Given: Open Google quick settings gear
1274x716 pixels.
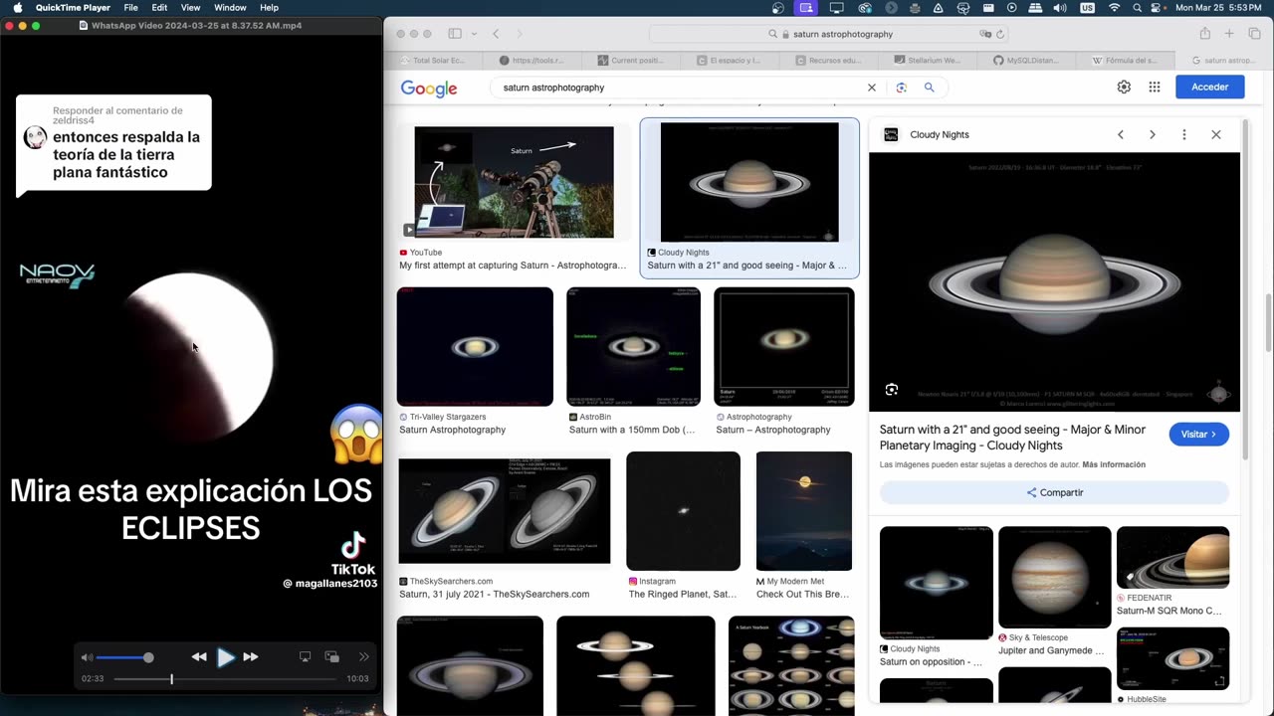Looking at the screenshot, I should 1124,87.
